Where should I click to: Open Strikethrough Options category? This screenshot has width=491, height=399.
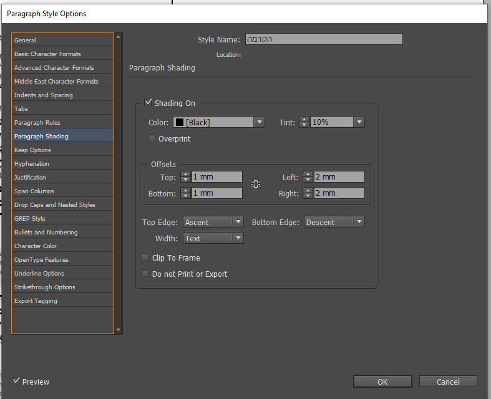point(62,287)
